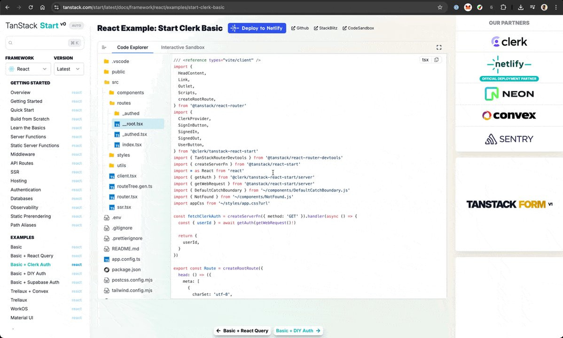
Task: Open the index.tsx file
Action: (x=128, y=145)
